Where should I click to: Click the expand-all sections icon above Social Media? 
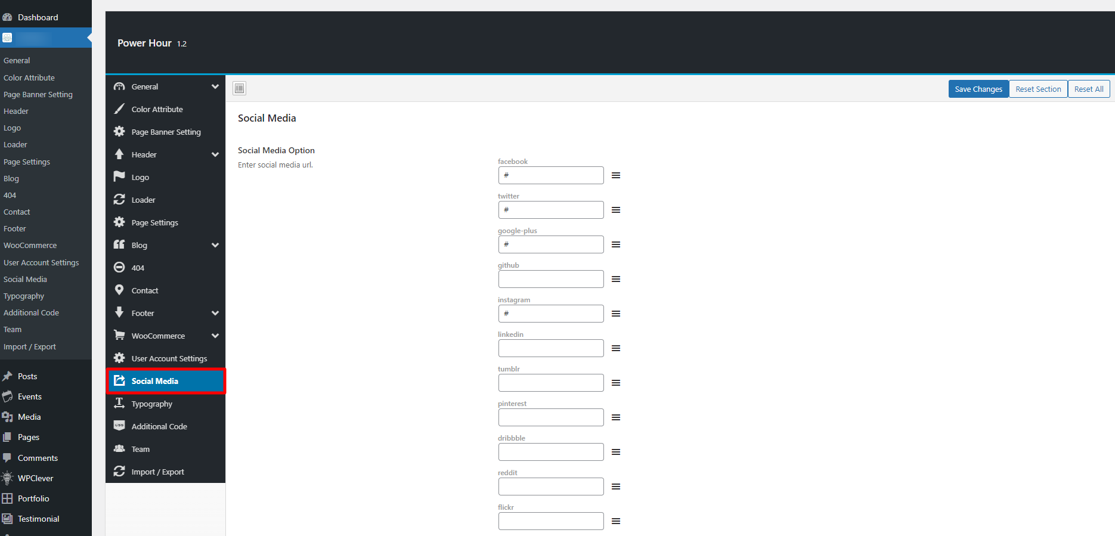pyautogui.click(x=239, y=88)
